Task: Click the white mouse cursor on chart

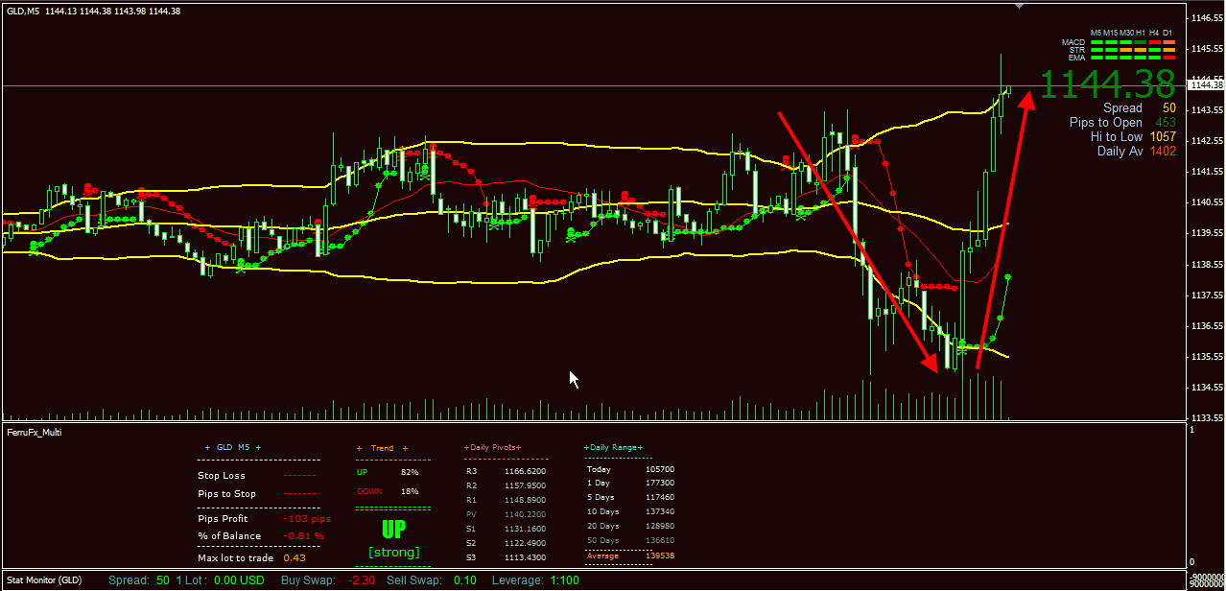Action: tap(574, 379)
